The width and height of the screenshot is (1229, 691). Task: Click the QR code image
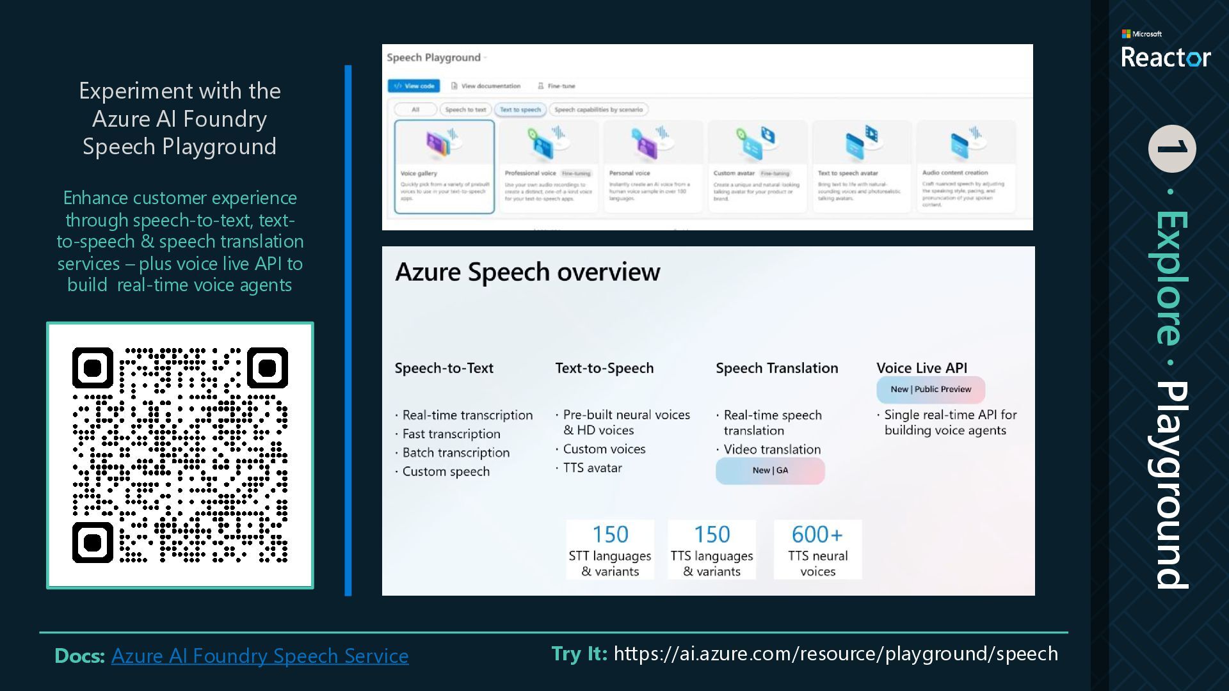pyautogui.click(x=180, y=455)
